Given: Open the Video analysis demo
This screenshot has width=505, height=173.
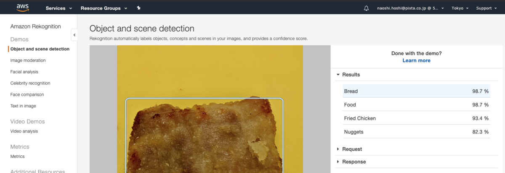Looking at the screenshot, I should pos(24,131).
